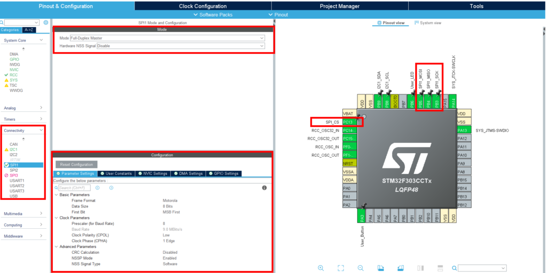Open the Software Packs menu

pyautogui.click(x=213, y=14)
